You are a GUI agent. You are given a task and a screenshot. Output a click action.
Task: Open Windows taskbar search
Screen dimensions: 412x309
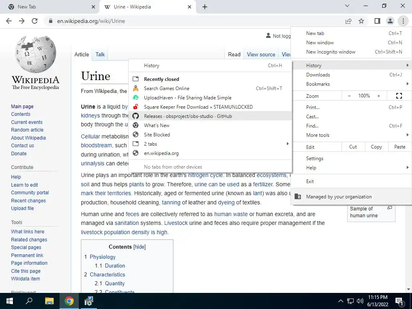click(x=29, y=301)
